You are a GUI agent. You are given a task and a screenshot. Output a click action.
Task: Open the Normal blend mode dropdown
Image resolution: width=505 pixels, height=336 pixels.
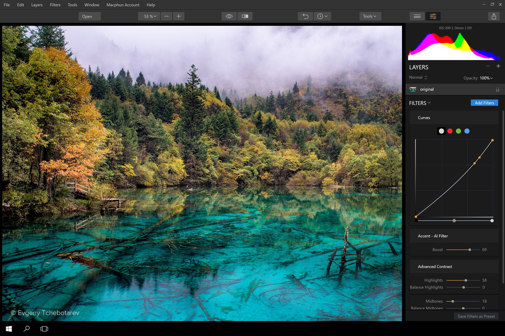point(418,78)
